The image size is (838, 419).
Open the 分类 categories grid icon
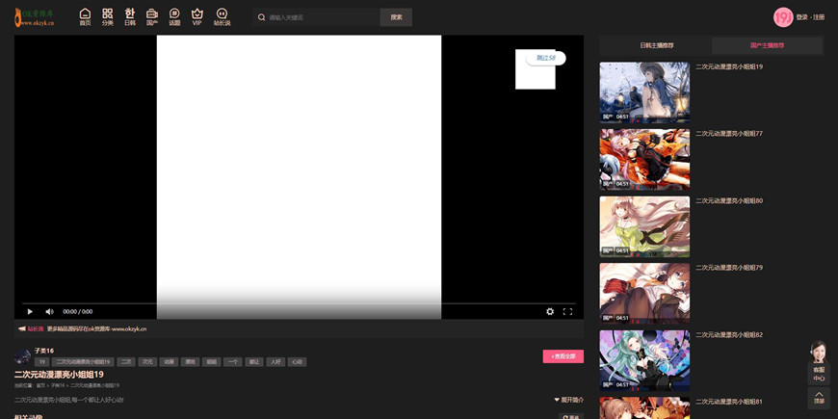coord(108,13)
